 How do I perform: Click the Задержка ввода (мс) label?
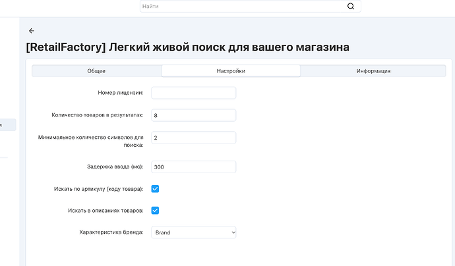pos(115,167)
